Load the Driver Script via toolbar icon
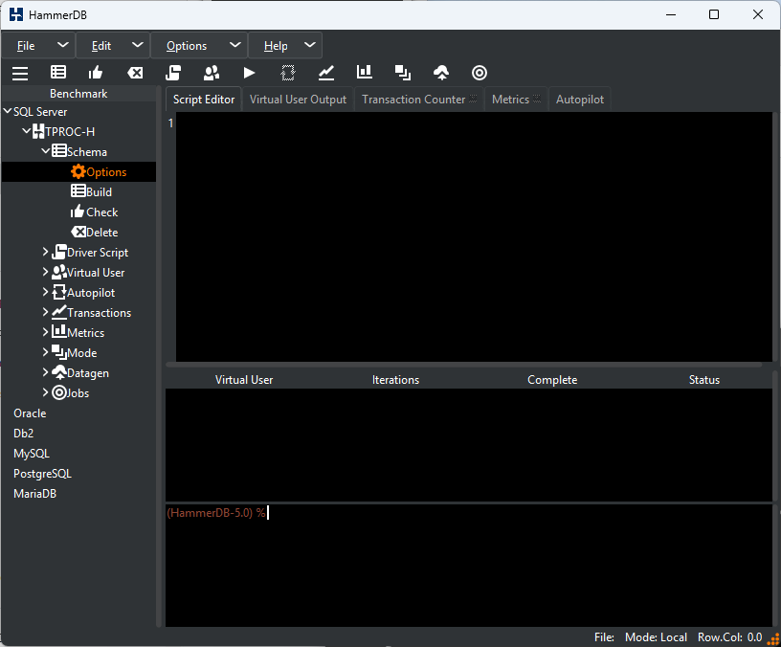This screenshot has width=781, height=647. (173, 73)
